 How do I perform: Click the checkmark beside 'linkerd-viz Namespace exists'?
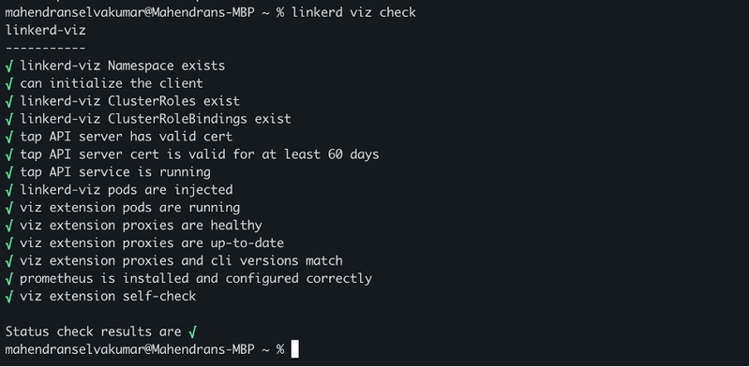9,66
